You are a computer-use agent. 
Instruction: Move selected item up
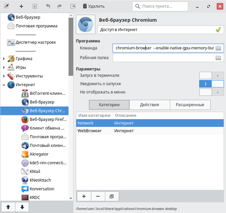(8, 207)
